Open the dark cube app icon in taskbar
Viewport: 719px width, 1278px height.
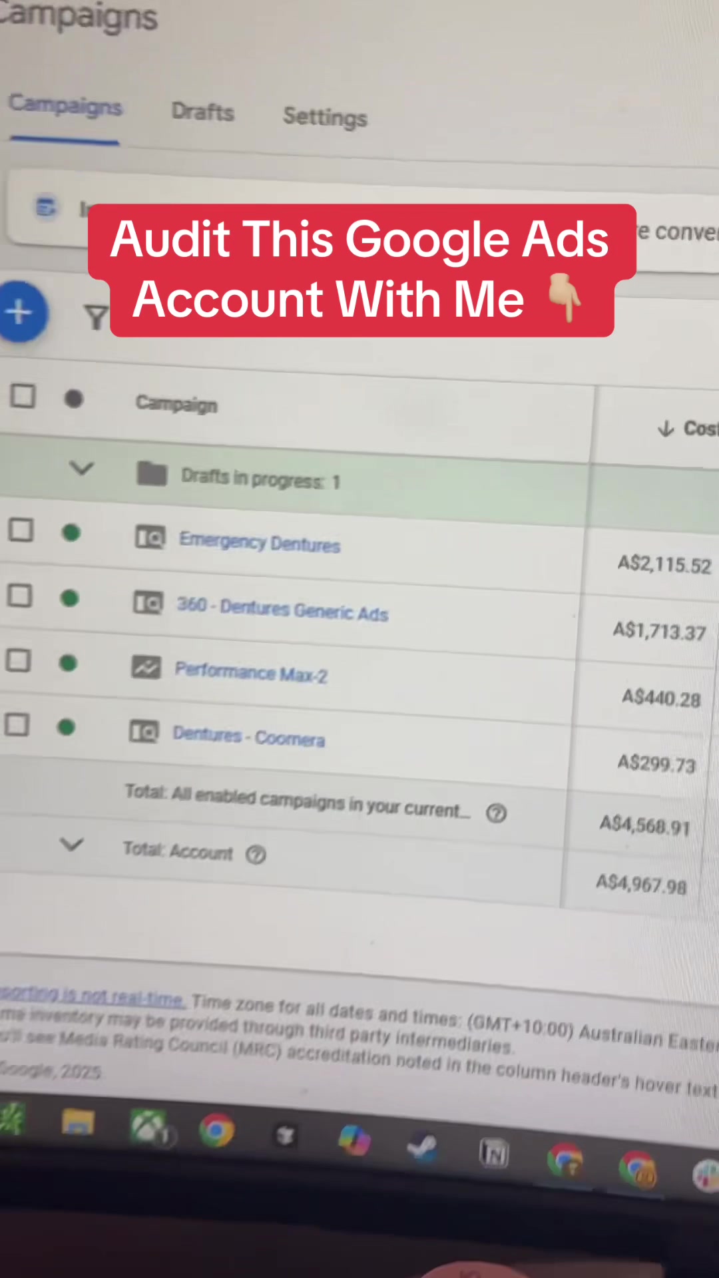[x=285, y=1136]
